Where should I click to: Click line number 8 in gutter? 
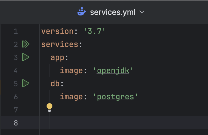(x=16, y=123)
